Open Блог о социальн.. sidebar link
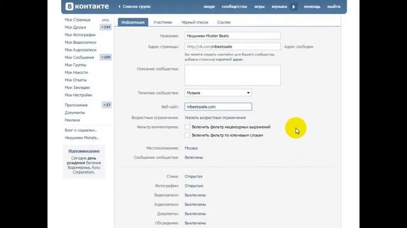Screen dimensions: 407x228 point(81,130)
